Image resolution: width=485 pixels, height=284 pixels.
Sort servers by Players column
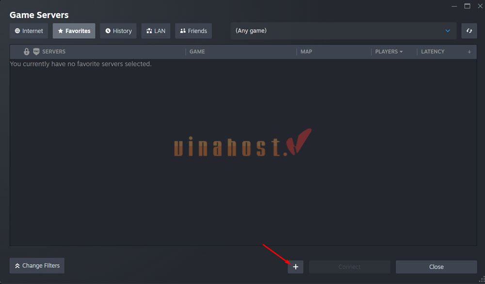tap(388, 51)
